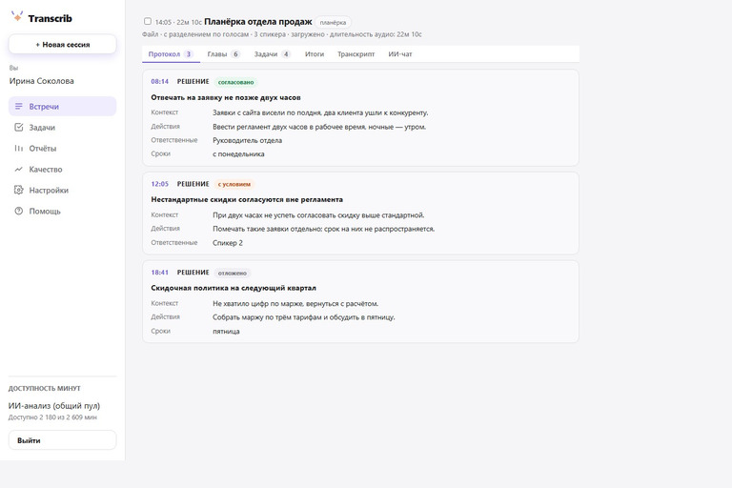Open the Помощь label in sidebar
The height and width of the screenshot is (488, 732).
point(45,211)
